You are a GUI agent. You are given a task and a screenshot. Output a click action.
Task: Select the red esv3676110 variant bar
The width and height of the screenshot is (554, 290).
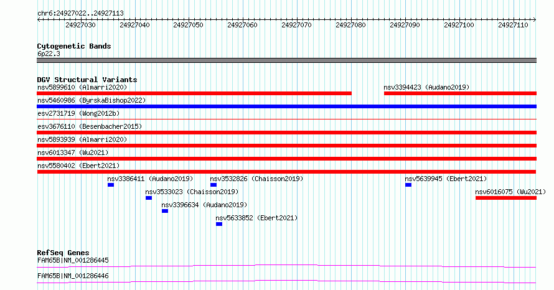[x=287, y=133]
